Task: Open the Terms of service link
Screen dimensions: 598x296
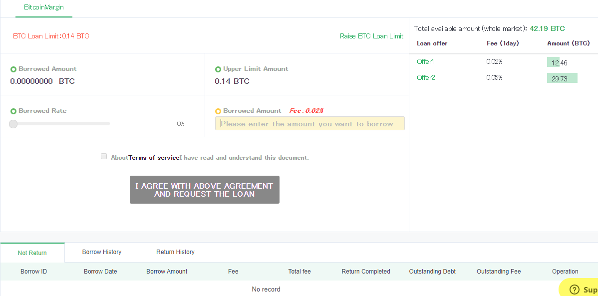Action: pyautogui.click(x=154, y=158)
